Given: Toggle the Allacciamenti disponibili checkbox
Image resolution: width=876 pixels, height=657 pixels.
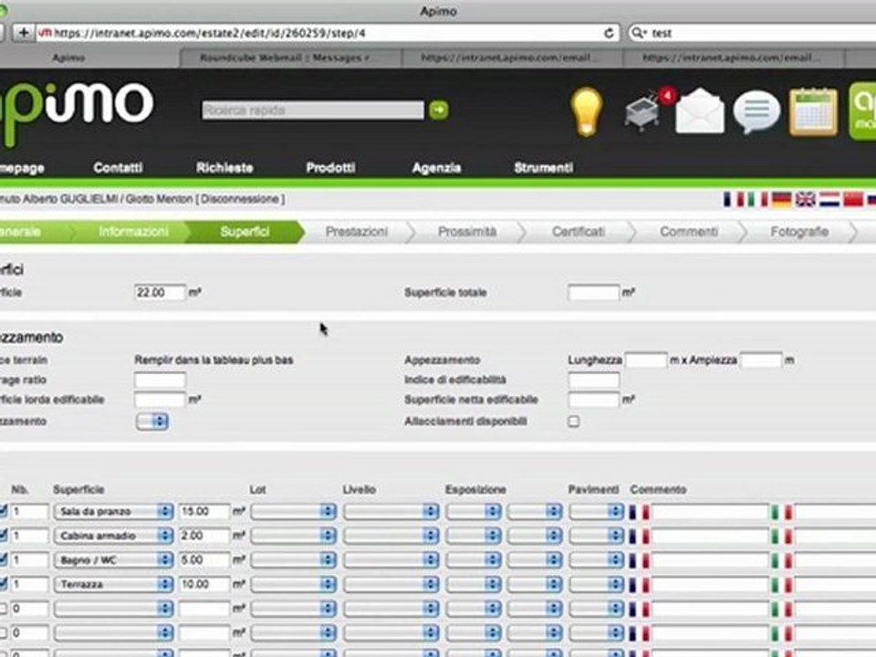Looking at the screenshot, I should tap(573, 422).
